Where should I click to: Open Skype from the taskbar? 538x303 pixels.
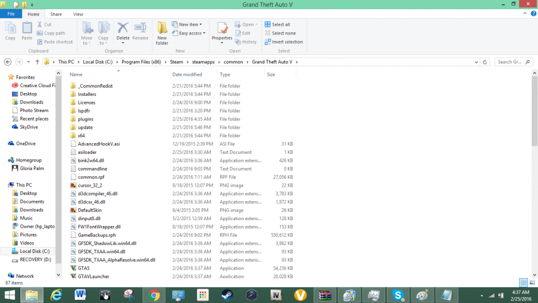point(398,295)
